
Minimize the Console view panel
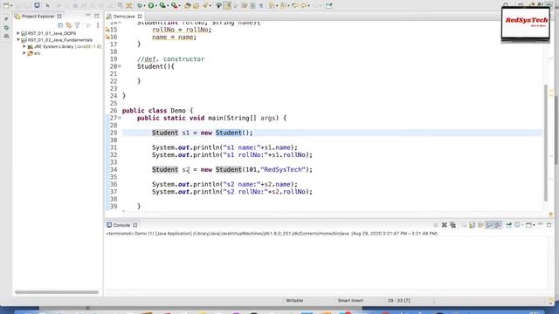pyautogui.click(x=541, y=225)
